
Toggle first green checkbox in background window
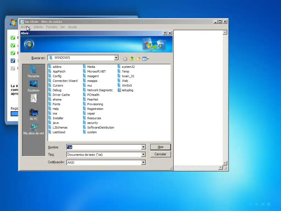pyautogui.click(x=13, y=37)
